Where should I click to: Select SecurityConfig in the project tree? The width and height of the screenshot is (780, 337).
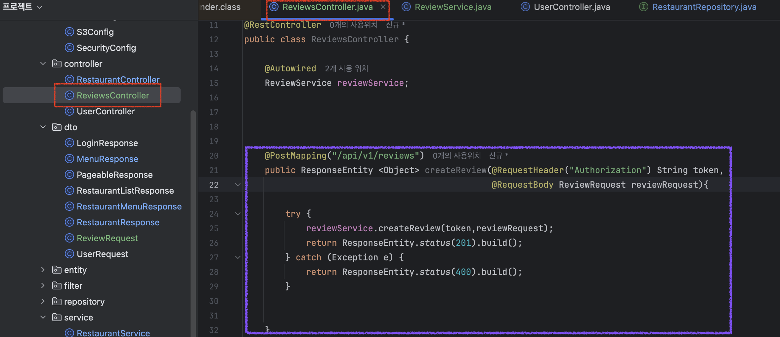pyautogui.click(x=106, y=48)
